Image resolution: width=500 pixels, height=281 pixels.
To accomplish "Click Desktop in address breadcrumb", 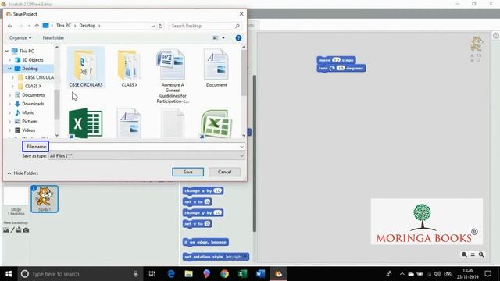I will pos(87,26).
